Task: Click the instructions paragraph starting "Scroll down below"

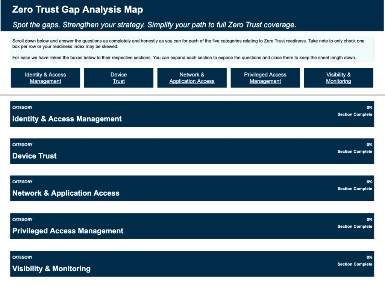Action: pos(188,44)
